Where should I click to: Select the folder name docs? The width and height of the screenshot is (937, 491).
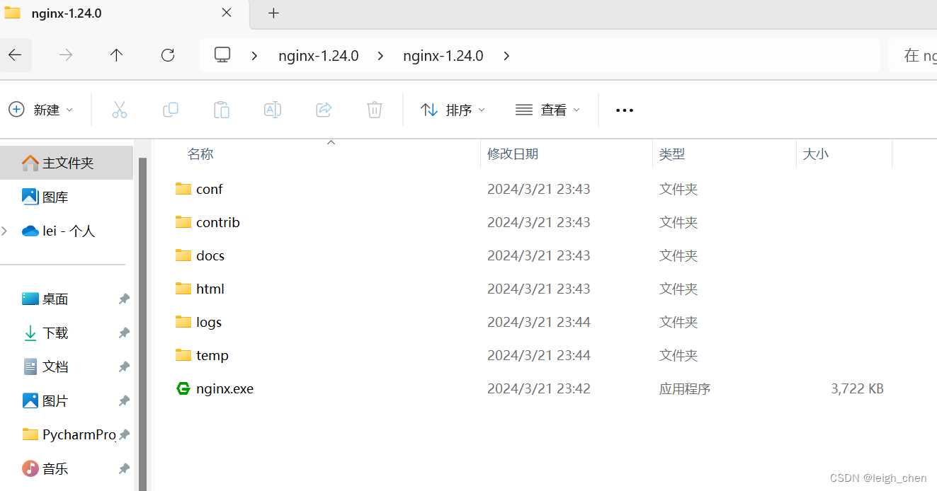click(x=210, y=255)
